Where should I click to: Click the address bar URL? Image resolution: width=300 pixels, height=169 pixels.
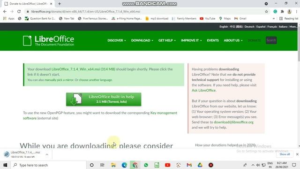click(86, 11)
